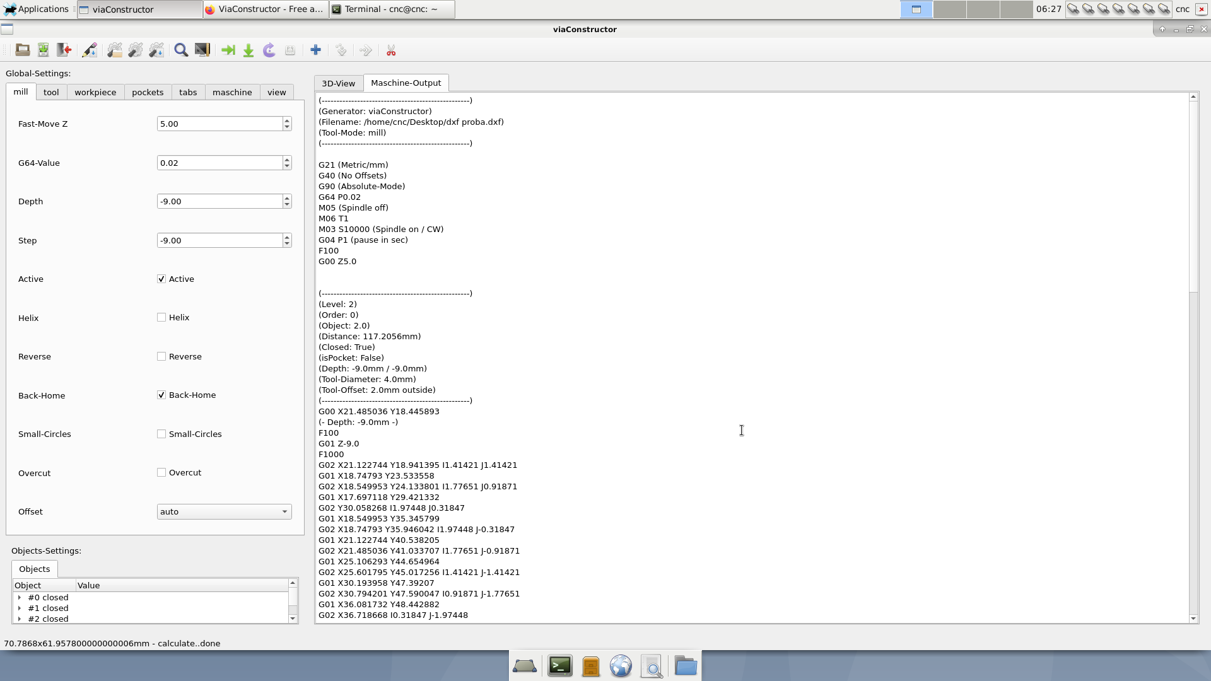Switch to the tool settings tab

pyautogui.click(x=51, y=92)
